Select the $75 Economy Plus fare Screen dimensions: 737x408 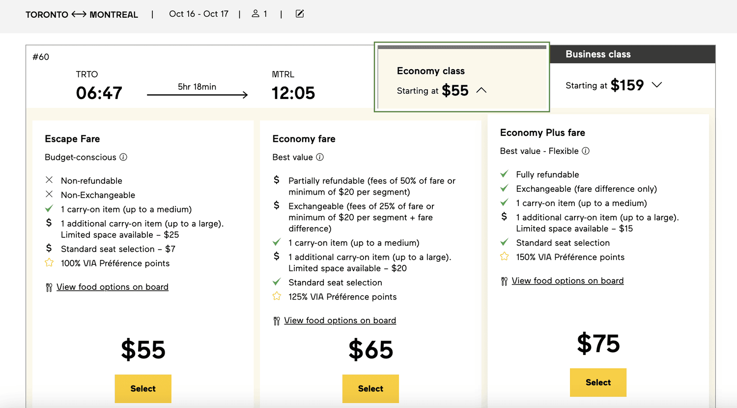pos(598,382)
